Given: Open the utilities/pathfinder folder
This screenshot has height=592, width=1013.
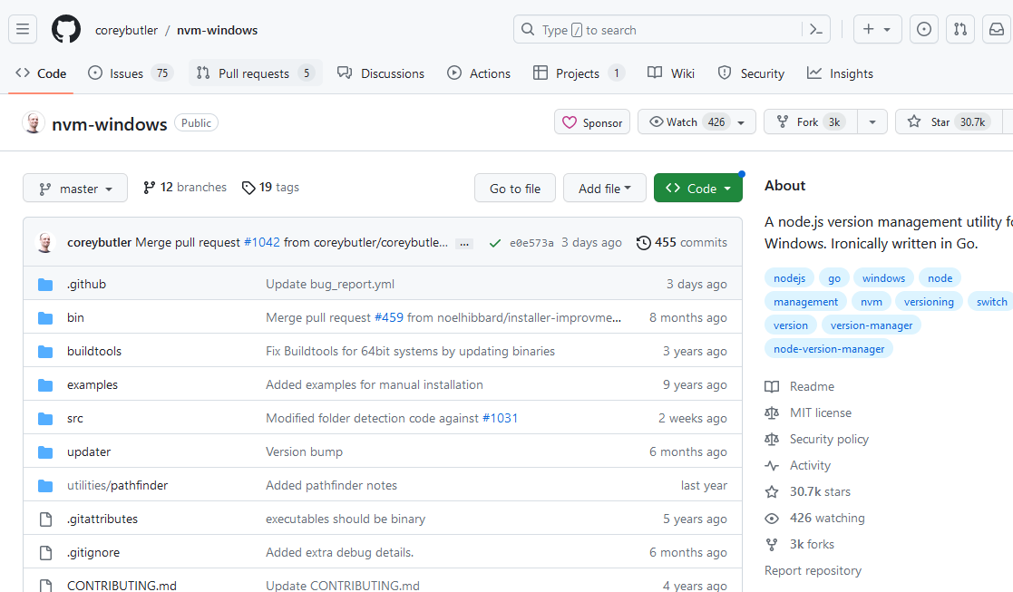Looking at the screenshot, I should (x=118, y=486).
